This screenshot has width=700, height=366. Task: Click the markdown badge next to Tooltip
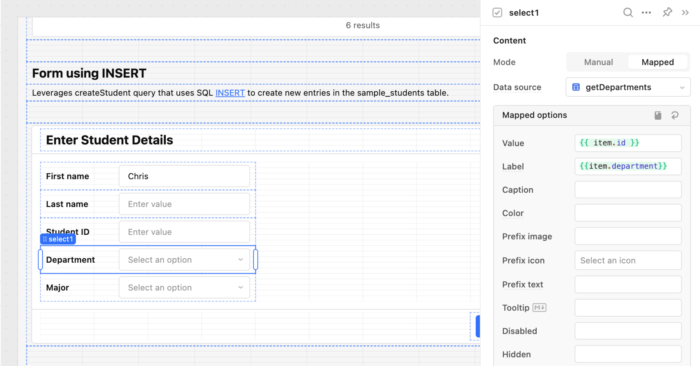point(539,308)
